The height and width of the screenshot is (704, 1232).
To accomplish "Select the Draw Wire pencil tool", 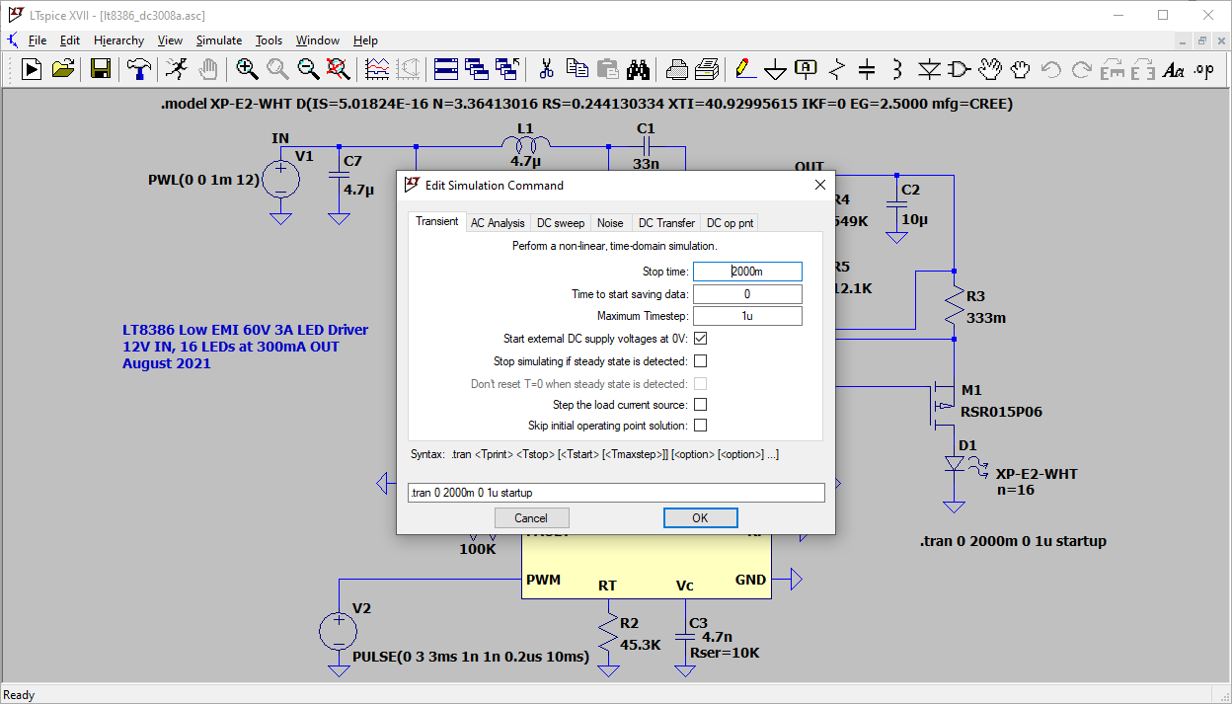I will coord(745,68).
